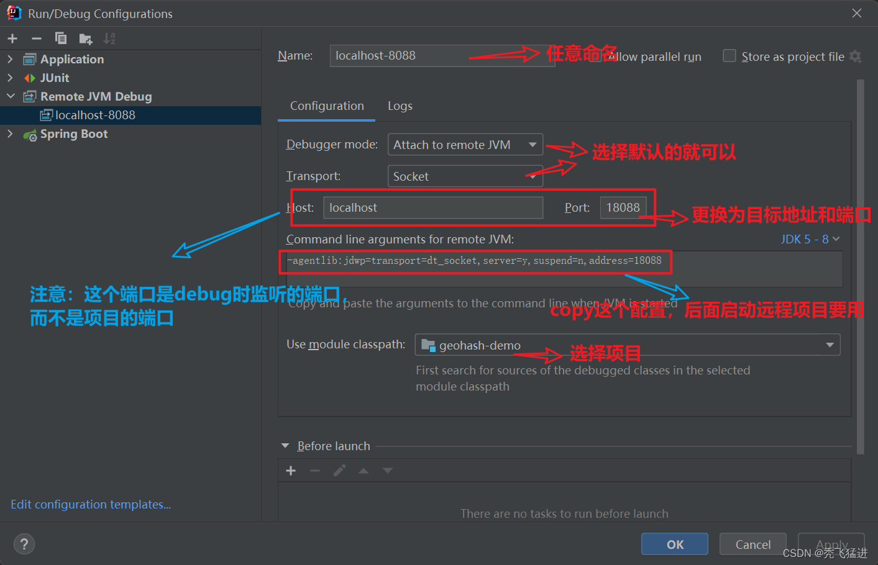Image resolution: width=878 pixels, height=565 pixels.
Task: Move the Before launch task up
Action: (364, 471)
